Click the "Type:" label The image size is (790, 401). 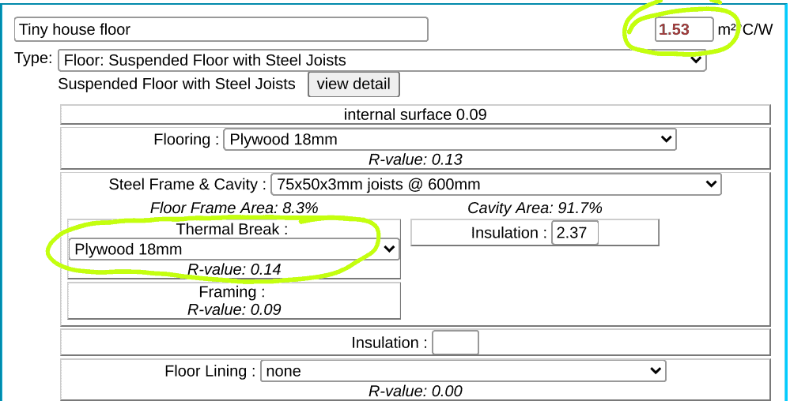point(34,58)
